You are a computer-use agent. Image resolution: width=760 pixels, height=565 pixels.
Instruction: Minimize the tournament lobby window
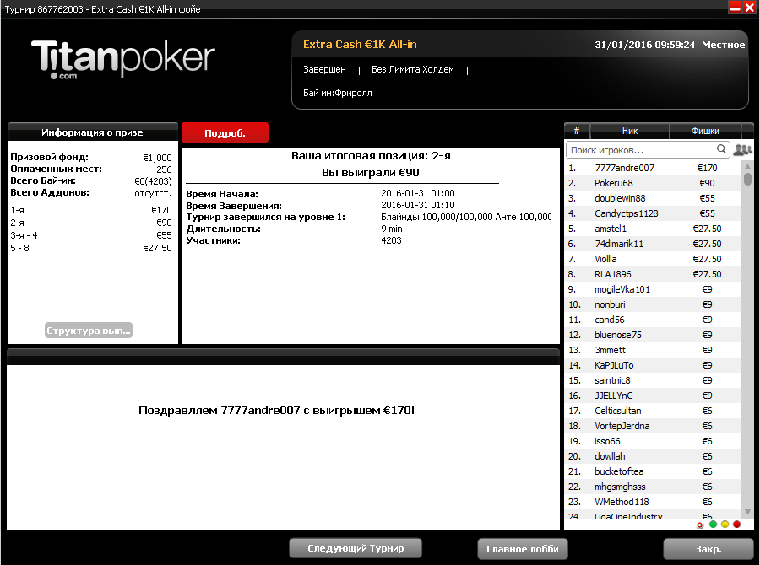click(x=735, y=8)
